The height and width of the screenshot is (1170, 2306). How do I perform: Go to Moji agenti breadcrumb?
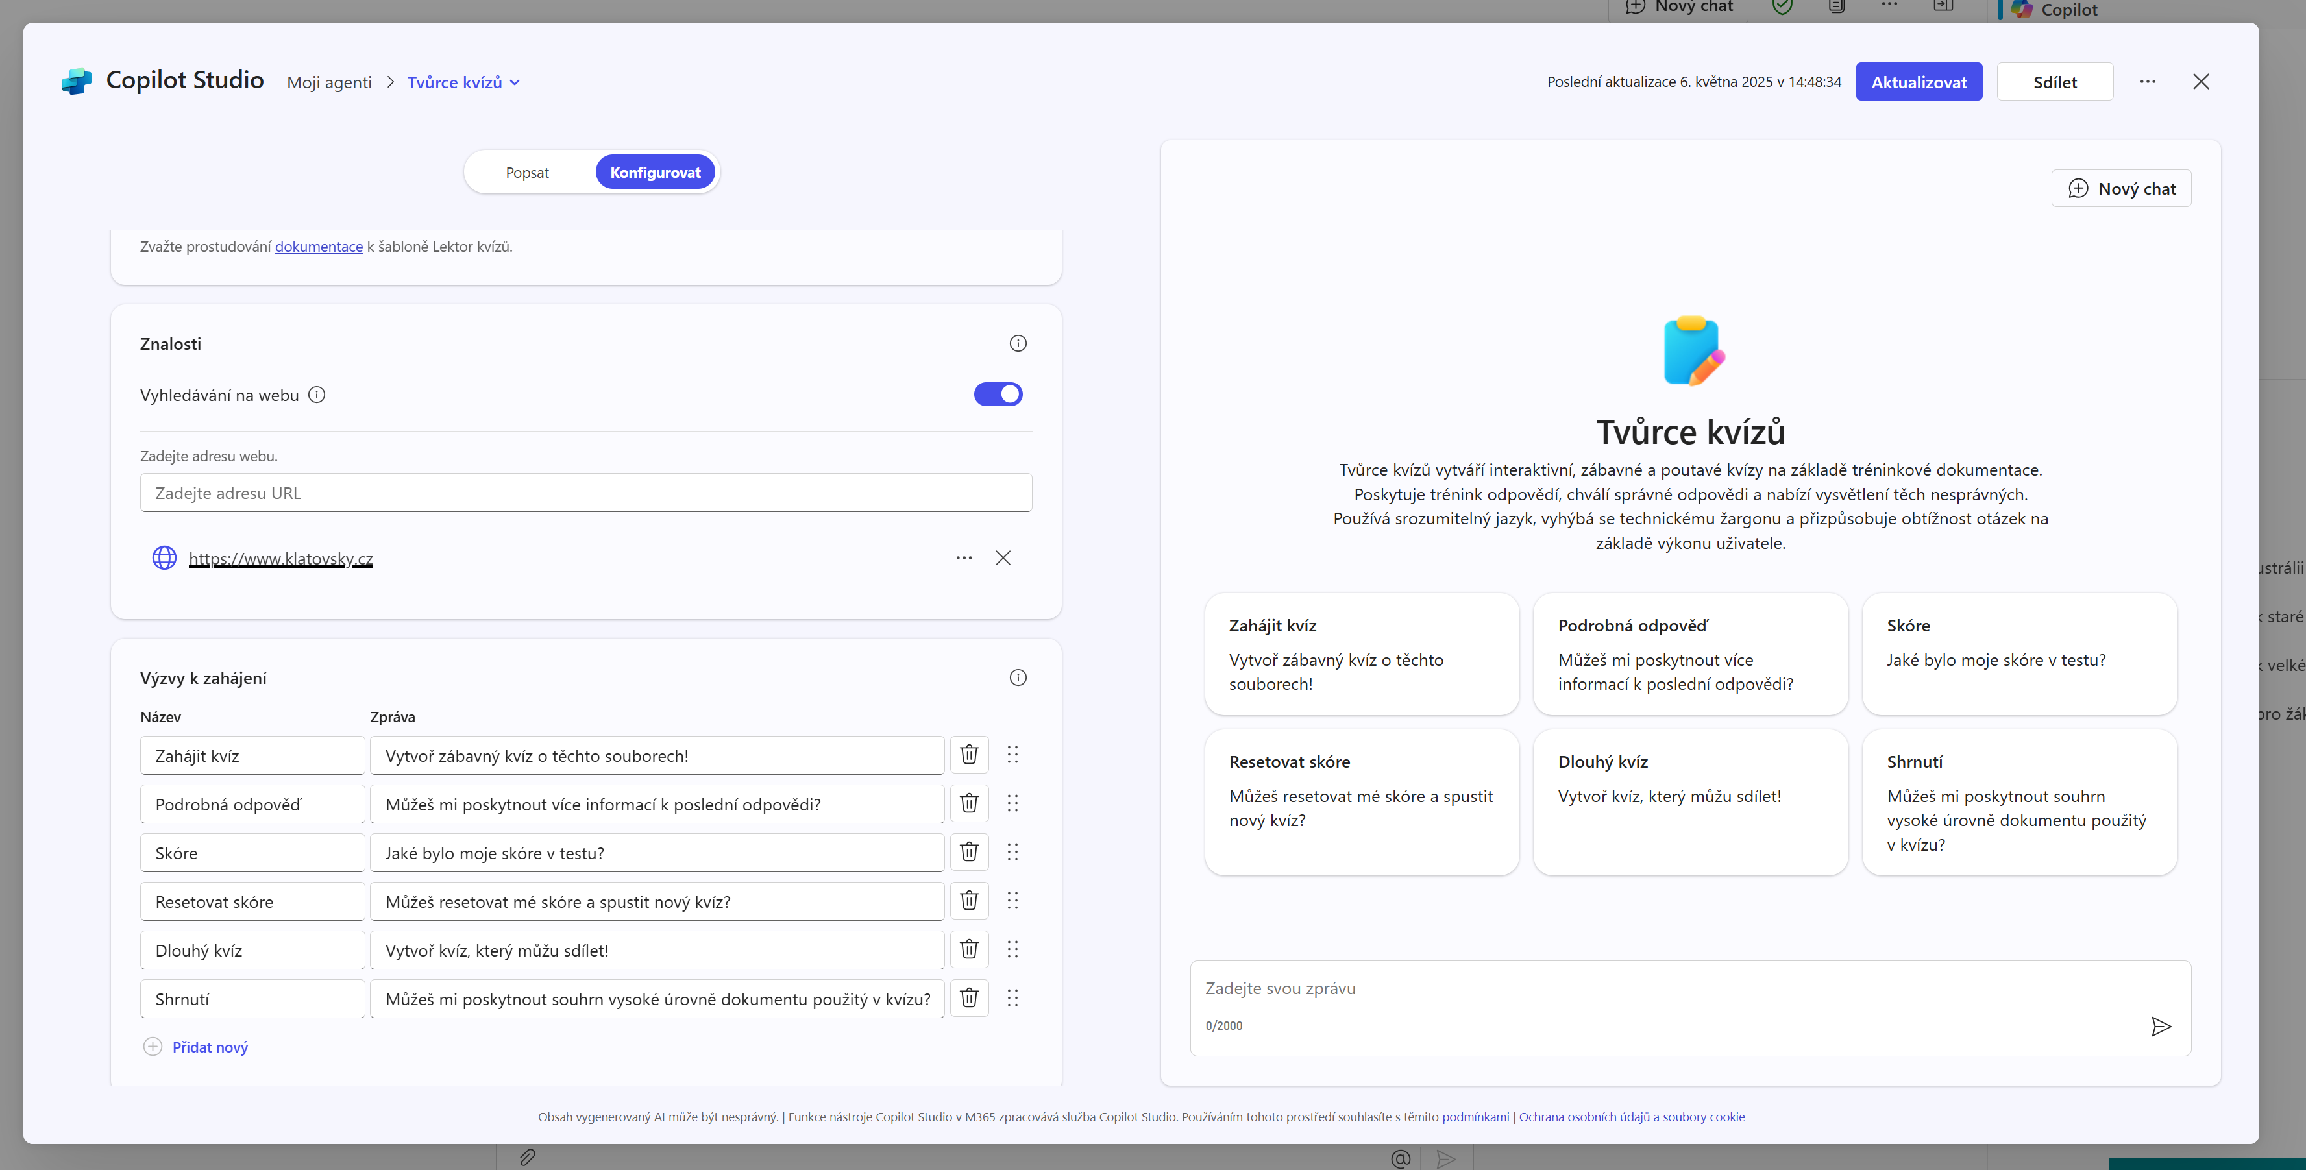click(x=328, y=82)
